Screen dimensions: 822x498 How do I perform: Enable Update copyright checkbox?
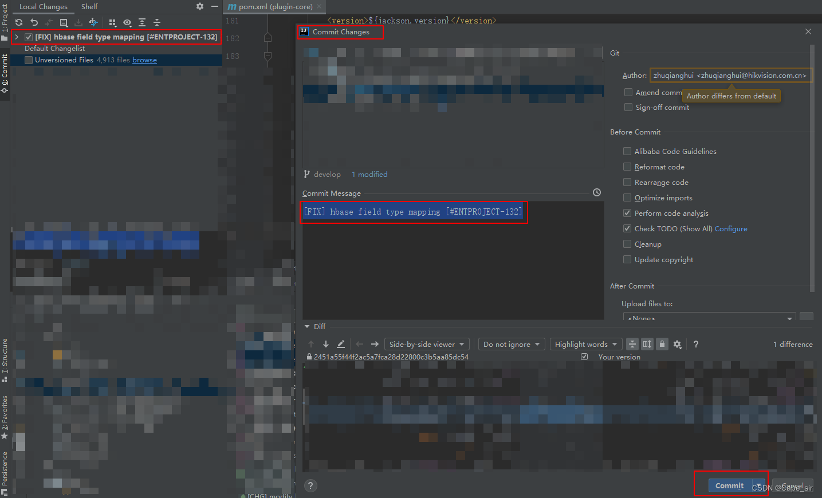click(627, 259)
